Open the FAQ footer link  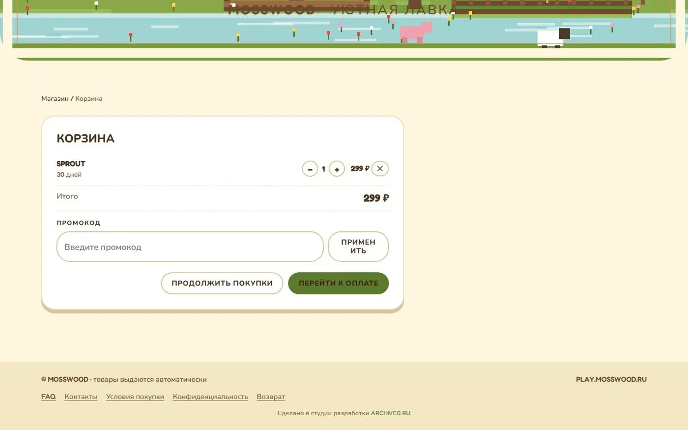(49, 397)
